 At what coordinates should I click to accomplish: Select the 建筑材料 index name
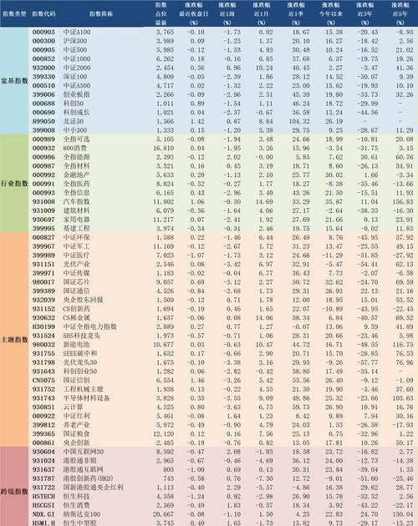click(77, 210)
